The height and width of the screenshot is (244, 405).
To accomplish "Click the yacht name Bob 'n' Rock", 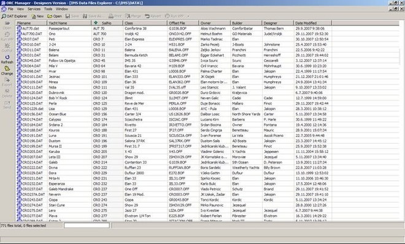I will click(x=58, y=98).
